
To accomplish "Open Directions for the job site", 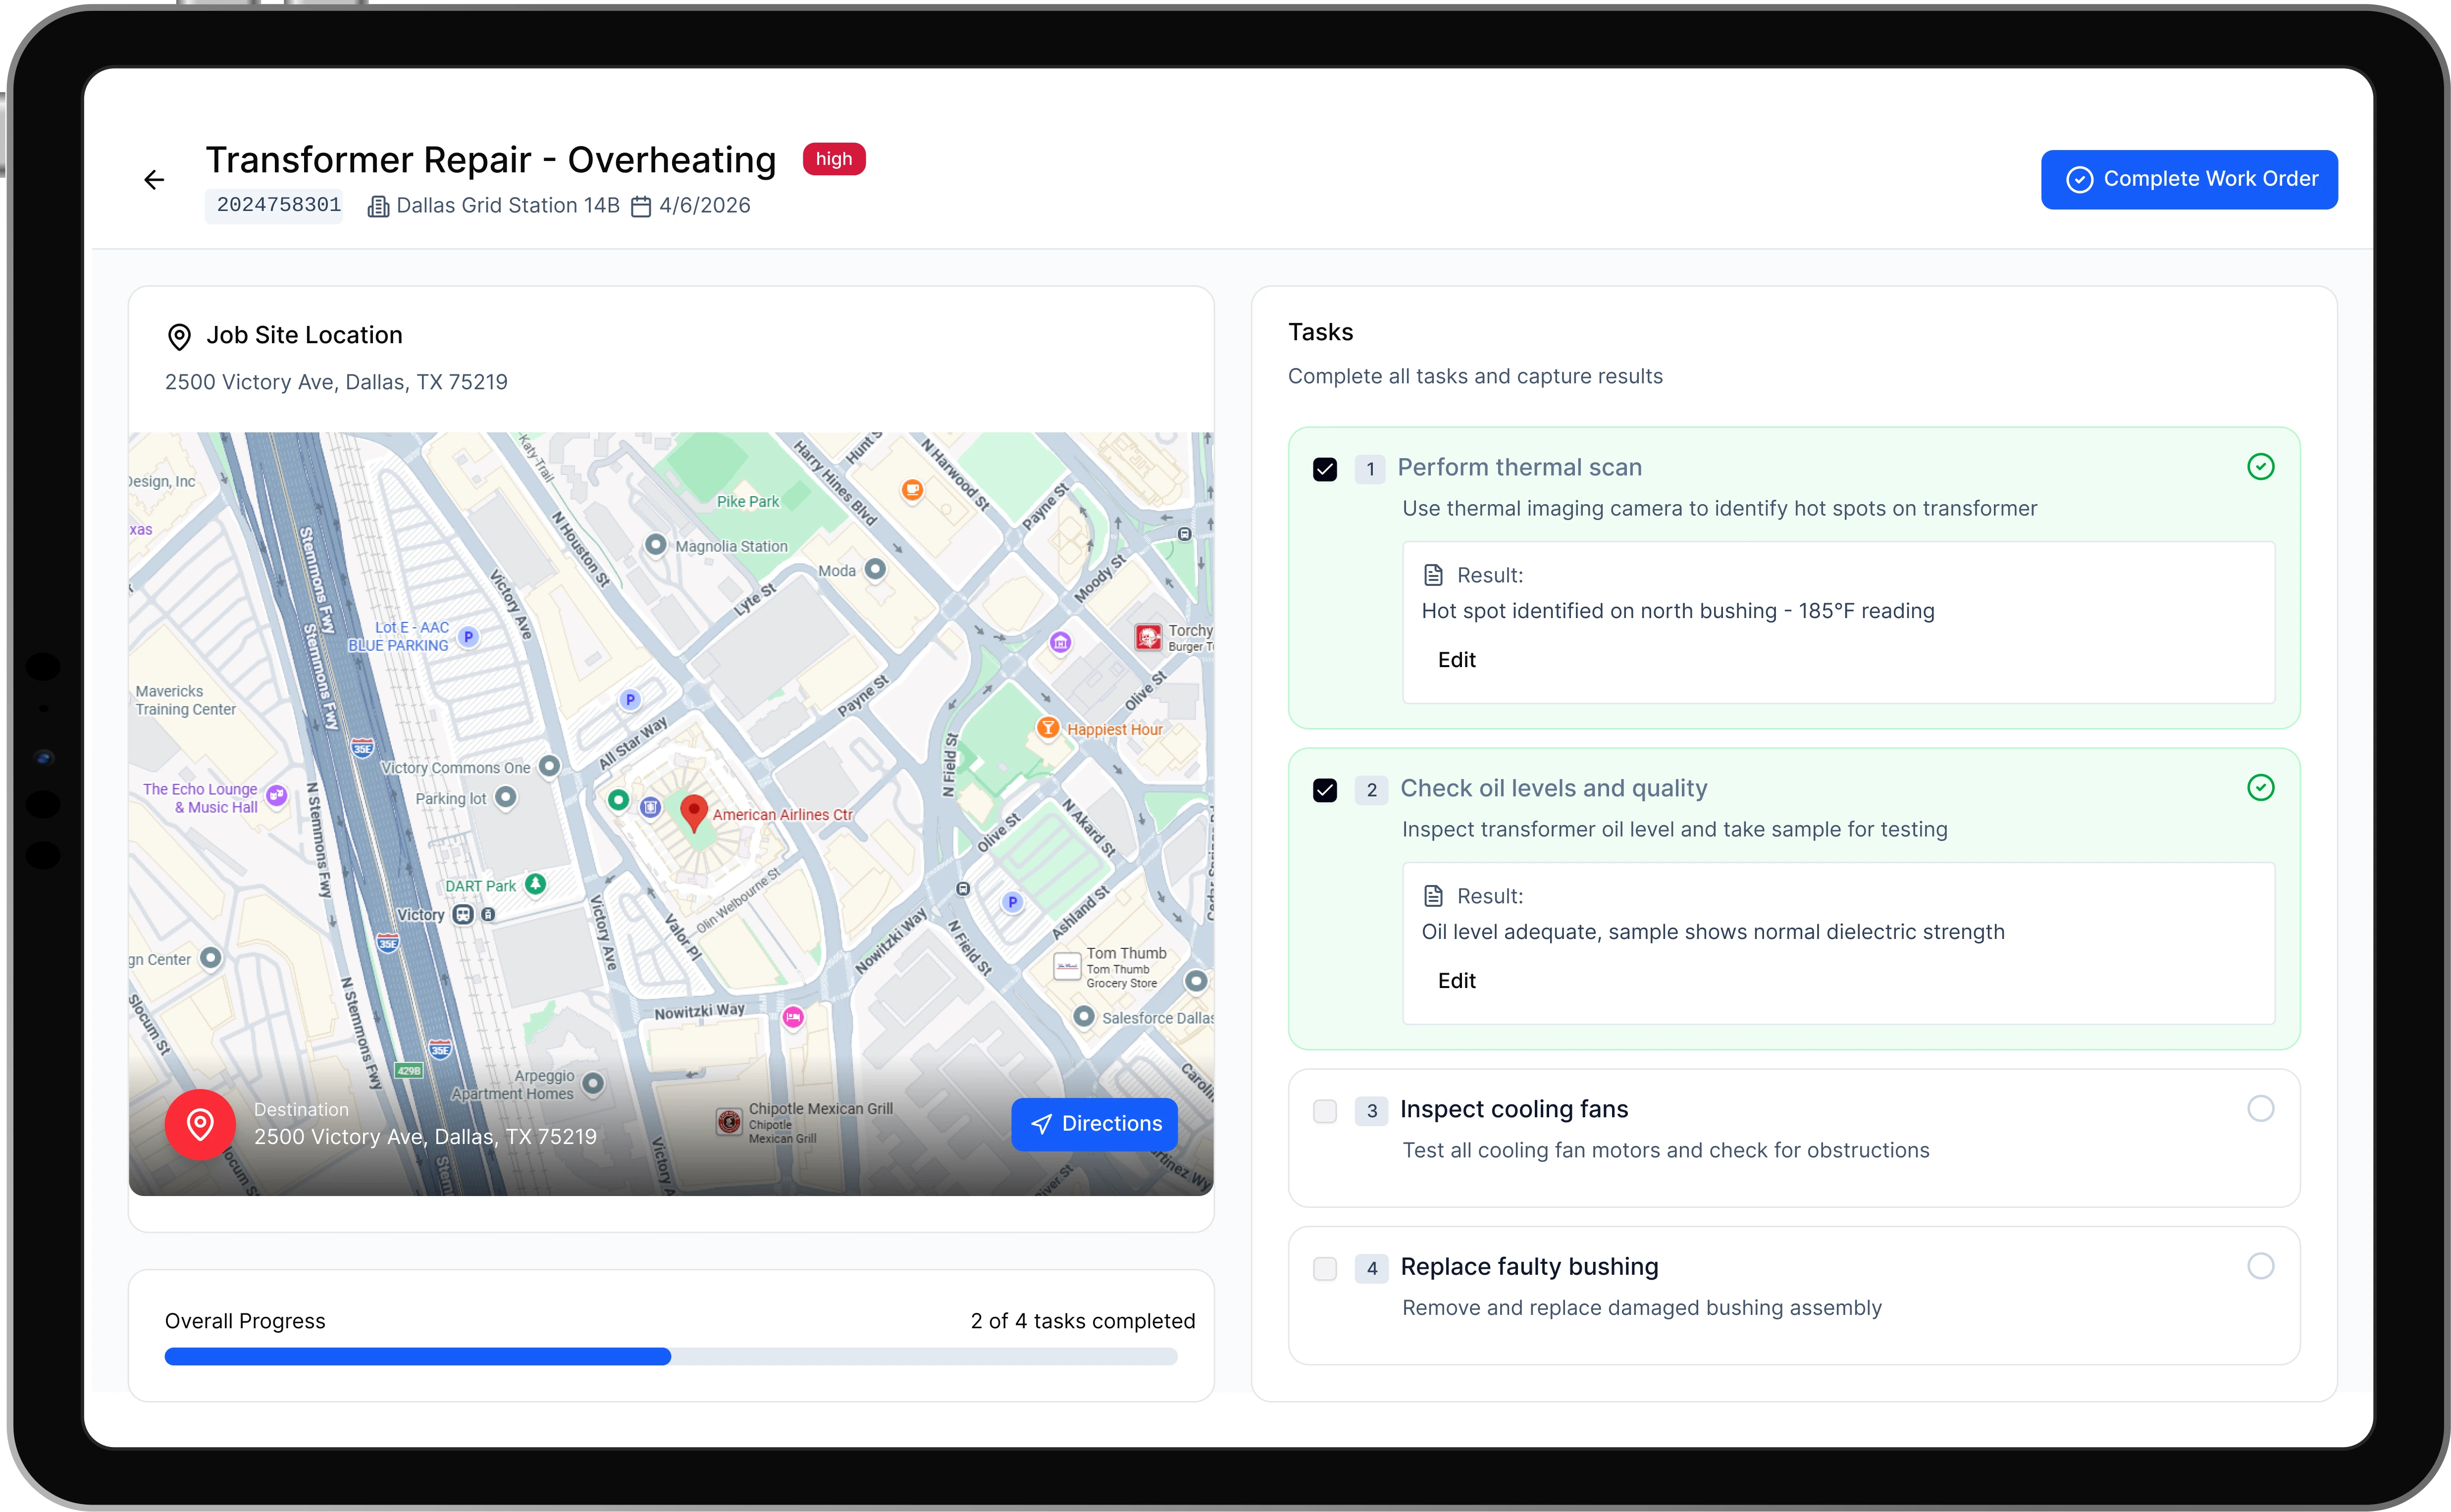I will [x=1094, y=1124].
